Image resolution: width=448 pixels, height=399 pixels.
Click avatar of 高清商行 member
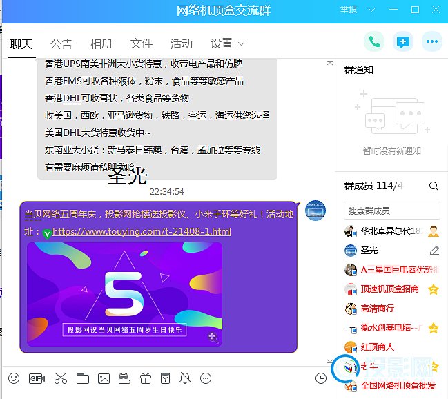(x=351, y=309)
